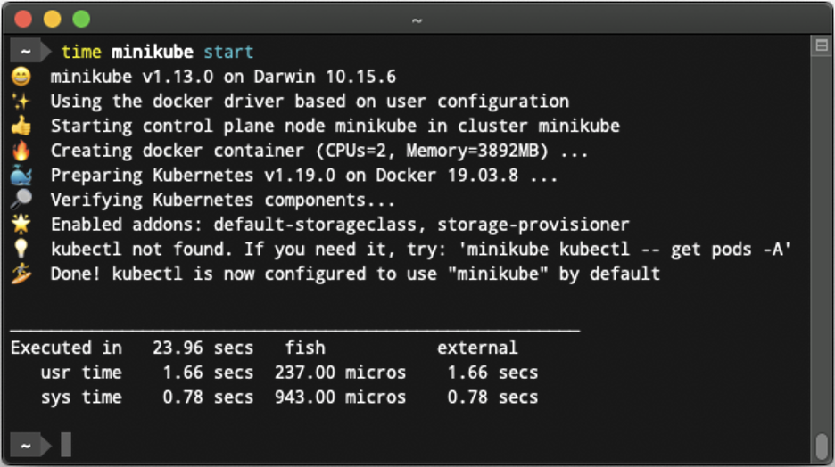Click the split pane icon at top right

(x=822, y=45)
